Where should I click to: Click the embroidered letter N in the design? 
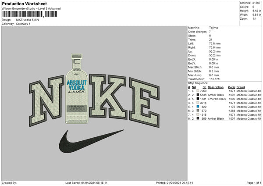click(x=46, y=100)
